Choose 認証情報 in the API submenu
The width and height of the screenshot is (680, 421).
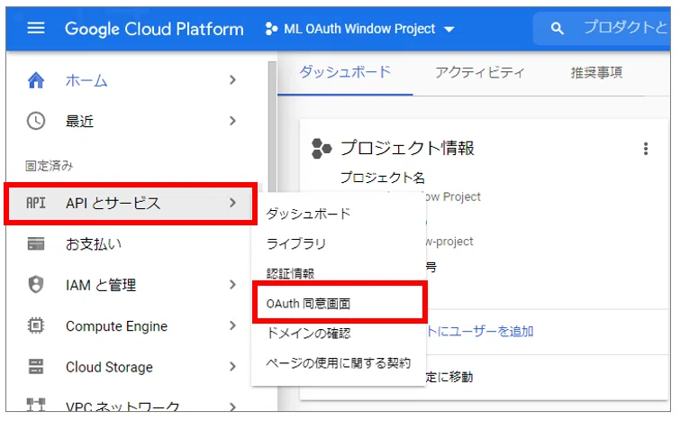tap(290, 273)
